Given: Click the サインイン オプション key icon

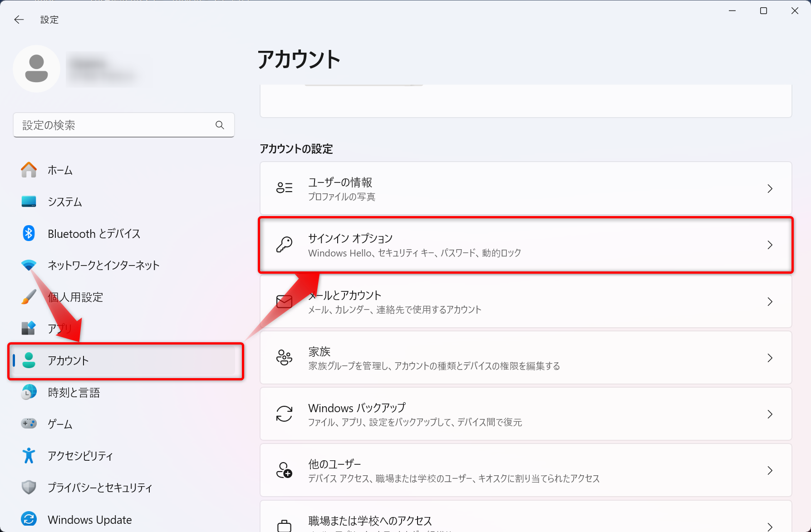Looking at the screenshot, I should pos(285,245).
